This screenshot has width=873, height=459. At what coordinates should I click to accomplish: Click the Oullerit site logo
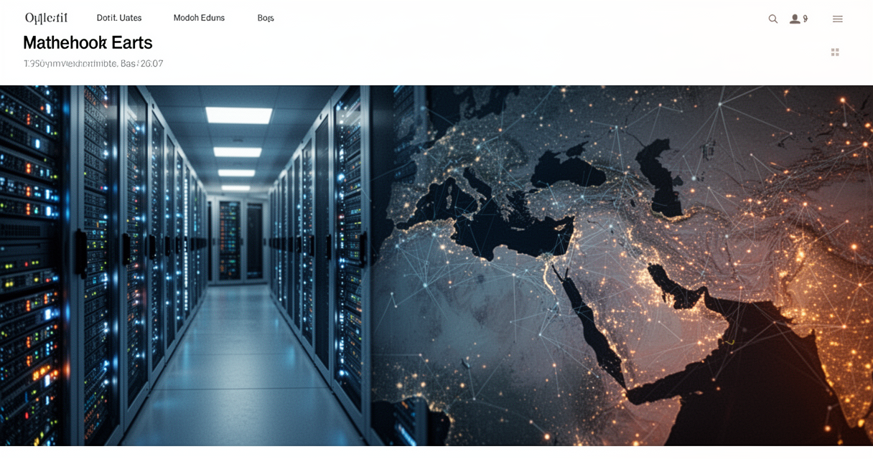point(46,18)
